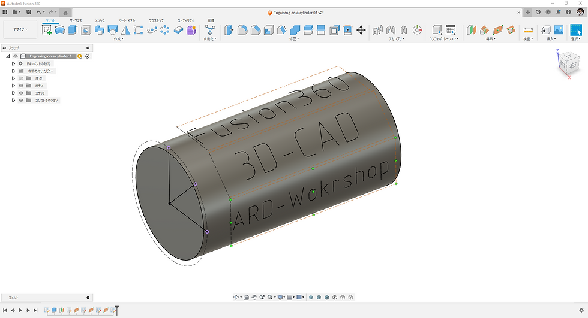Image resolution: width=588 pixels, height=318 pixels.
Task: Collapse the root component tree node
Action: point(8,56)
